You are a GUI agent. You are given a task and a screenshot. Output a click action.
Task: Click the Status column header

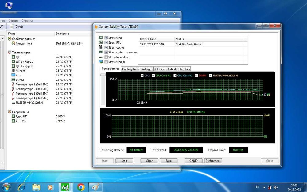(x=209, y=39)
